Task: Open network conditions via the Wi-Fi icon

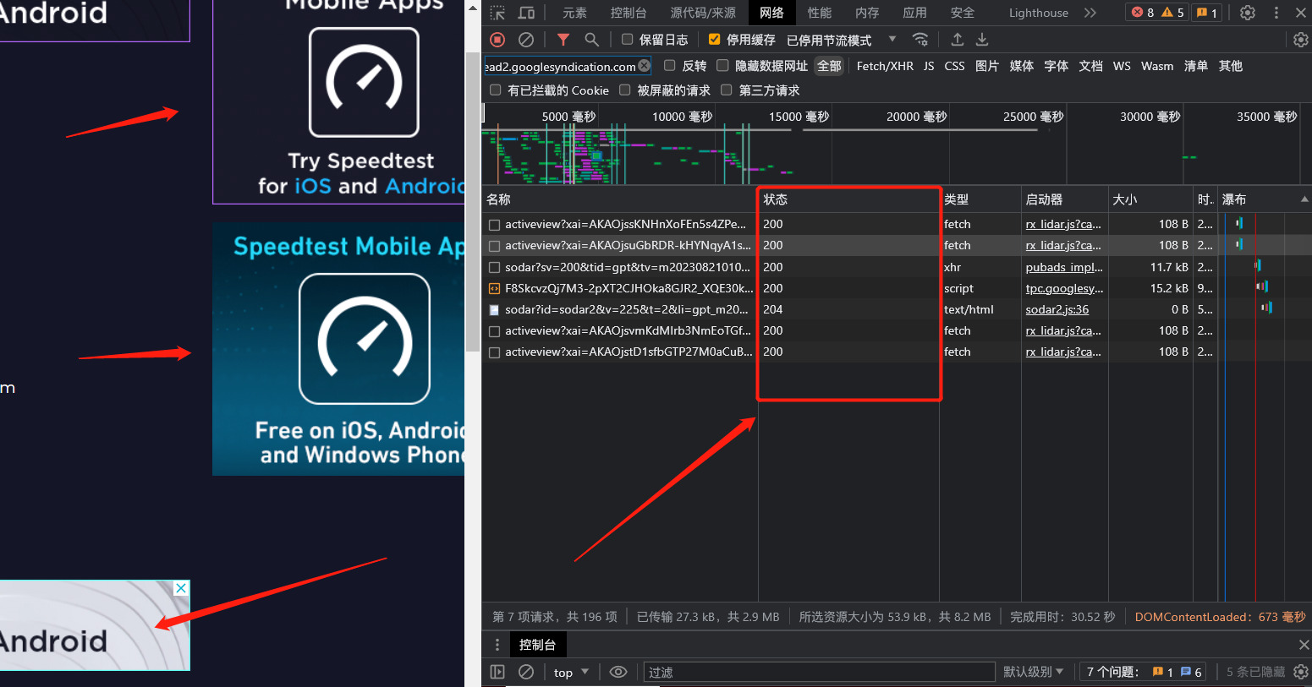Action: pyautogui.click(x=920, y=40)
